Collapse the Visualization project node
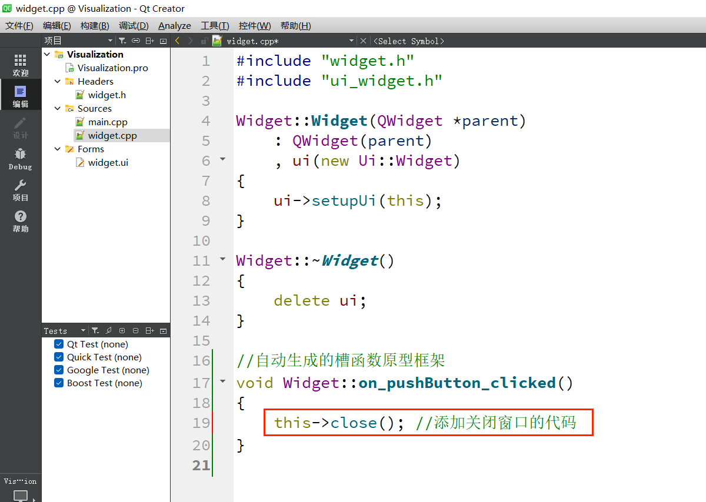The height and width of the screenshot is (502, 706). pos(47,54)
